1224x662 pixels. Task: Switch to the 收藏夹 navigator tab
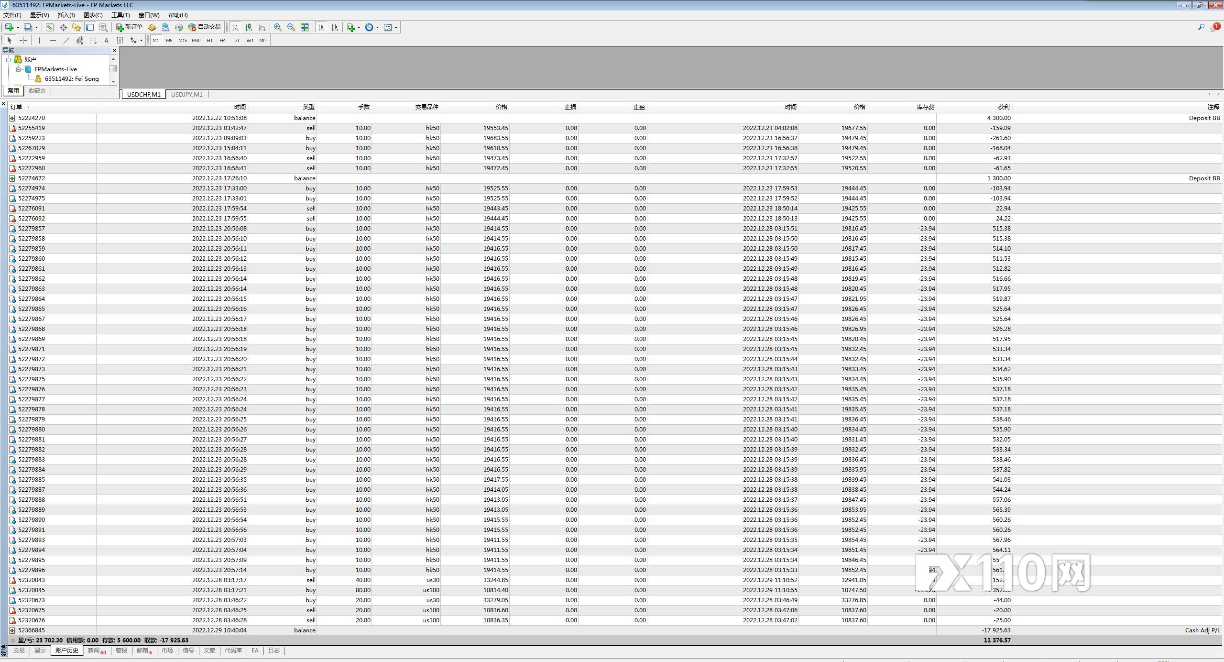37,91
